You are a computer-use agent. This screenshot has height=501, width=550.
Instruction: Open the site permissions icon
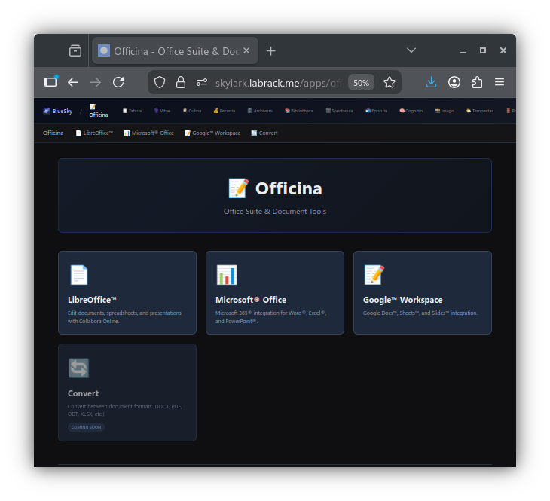[202, 82]
